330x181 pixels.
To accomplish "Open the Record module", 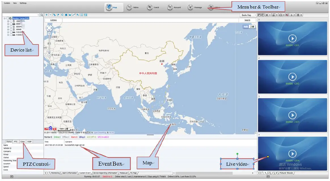I will coord(174,7).
